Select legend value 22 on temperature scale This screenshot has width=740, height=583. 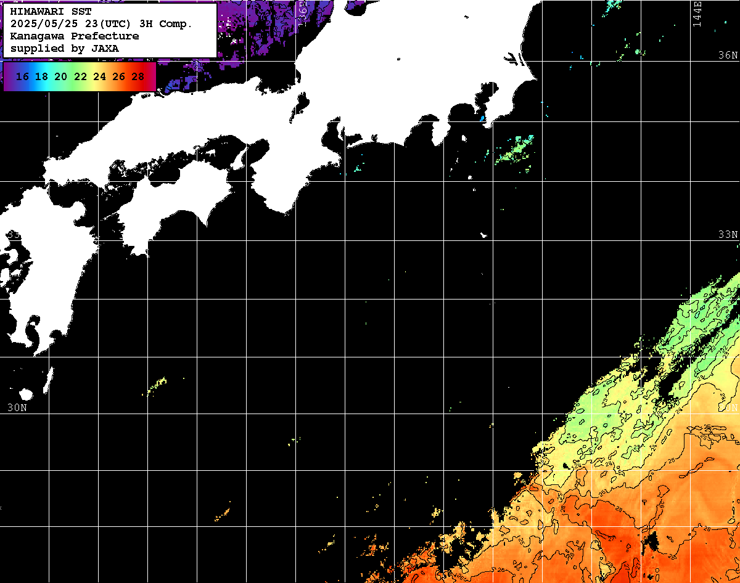[80, 77]
